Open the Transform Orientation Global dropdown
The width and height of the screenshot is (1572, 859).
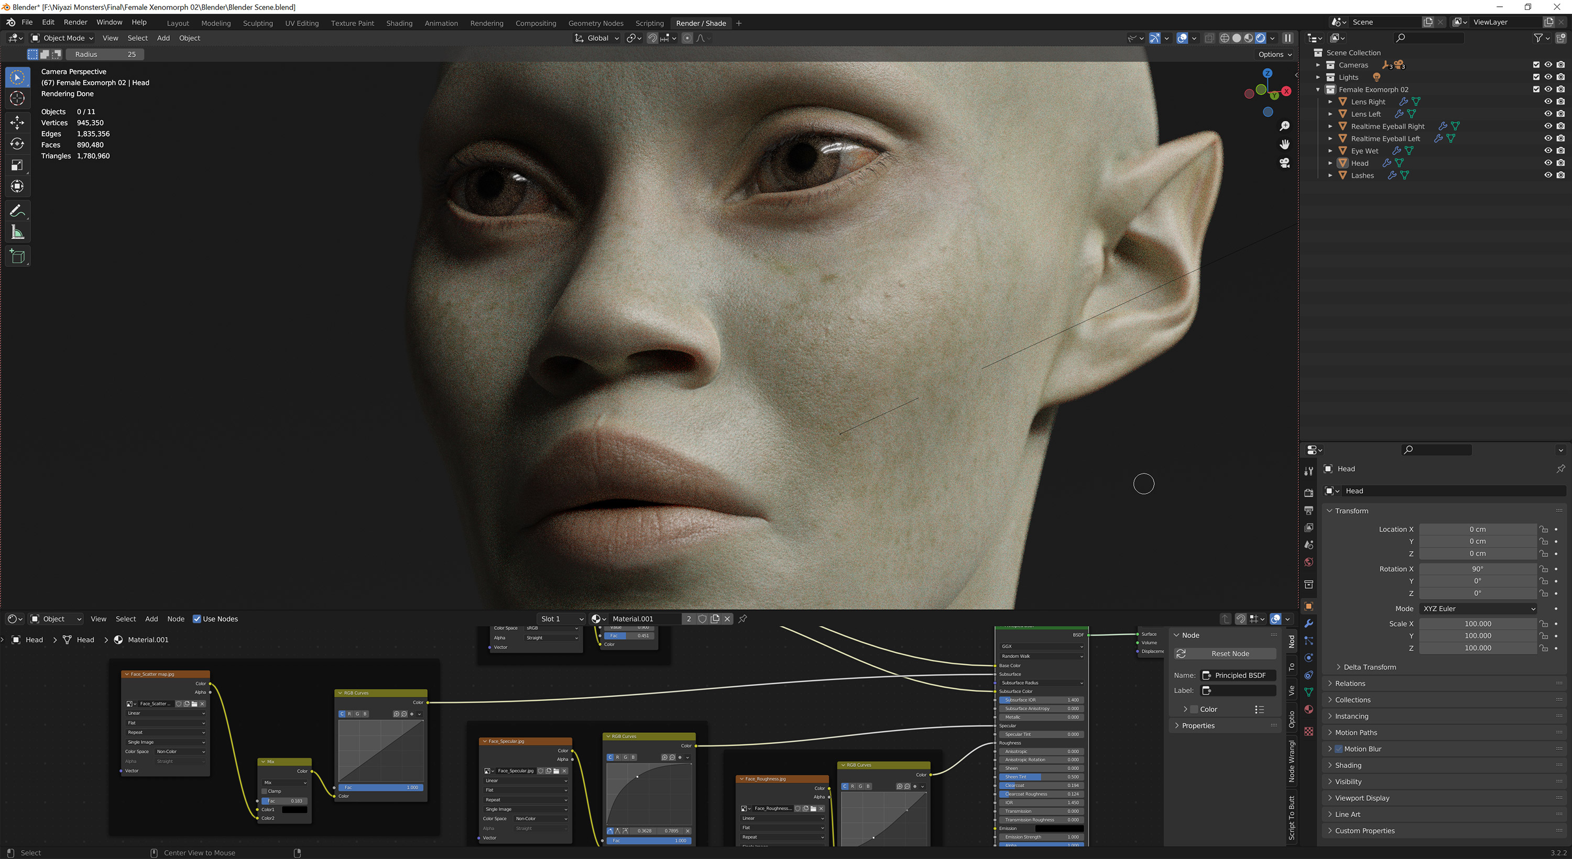pyautogui.click(x=597, y=38)
